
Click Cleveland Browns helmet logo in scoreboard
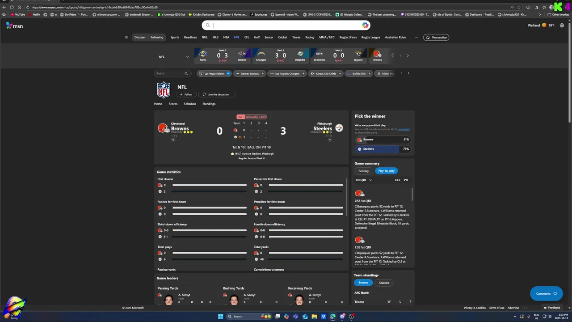point(163,128)
